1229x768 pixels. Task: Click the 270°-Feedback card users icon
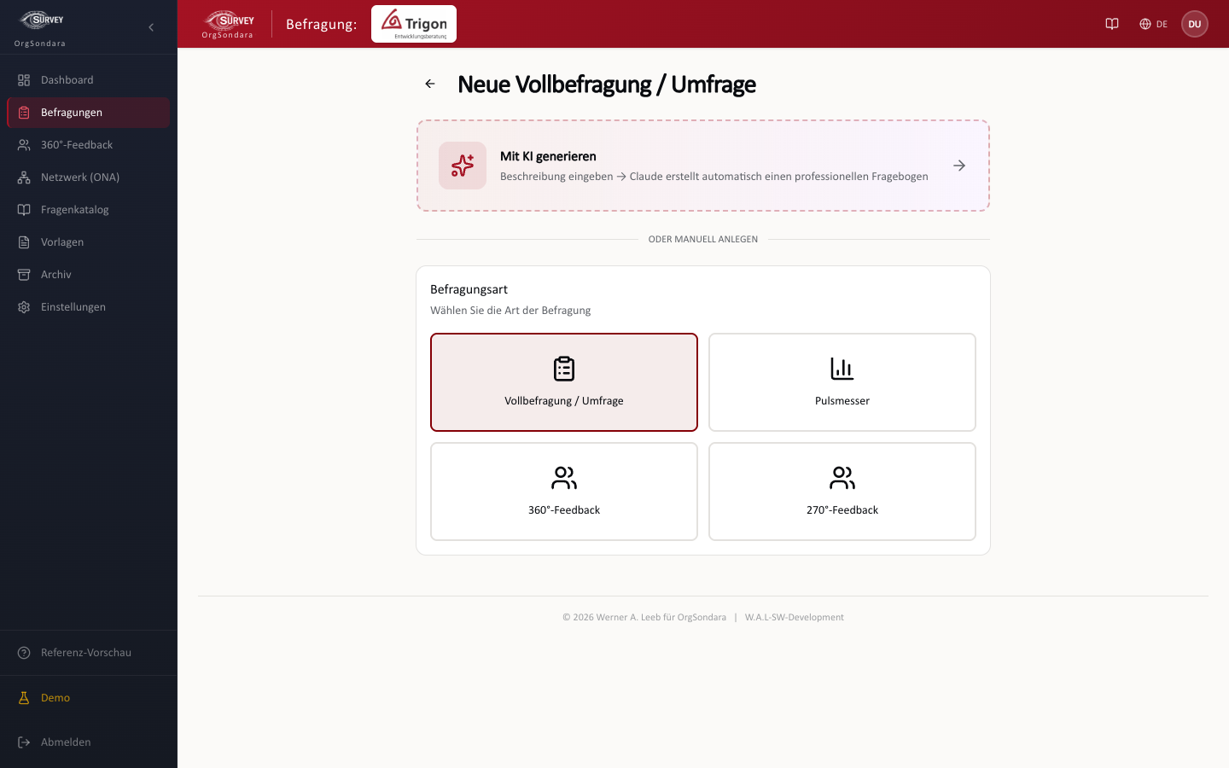(842, 478)
